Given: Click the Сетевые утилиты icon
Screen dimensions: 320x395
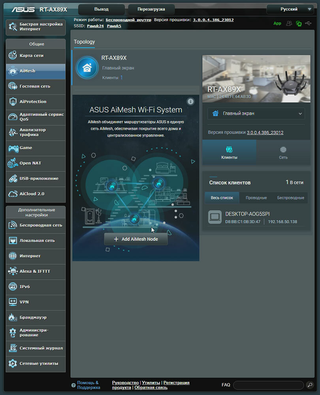Looking at the screenshot, I should pyautogui.click(x=13, y=363).
